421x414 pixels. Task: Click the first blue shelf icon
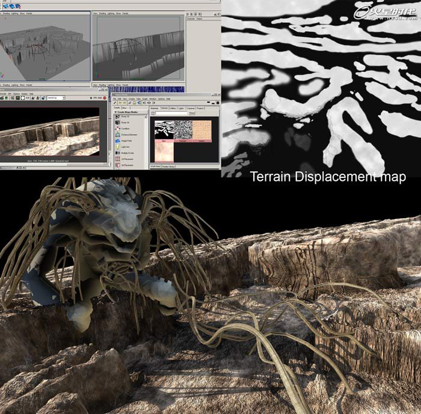[5, 6]
